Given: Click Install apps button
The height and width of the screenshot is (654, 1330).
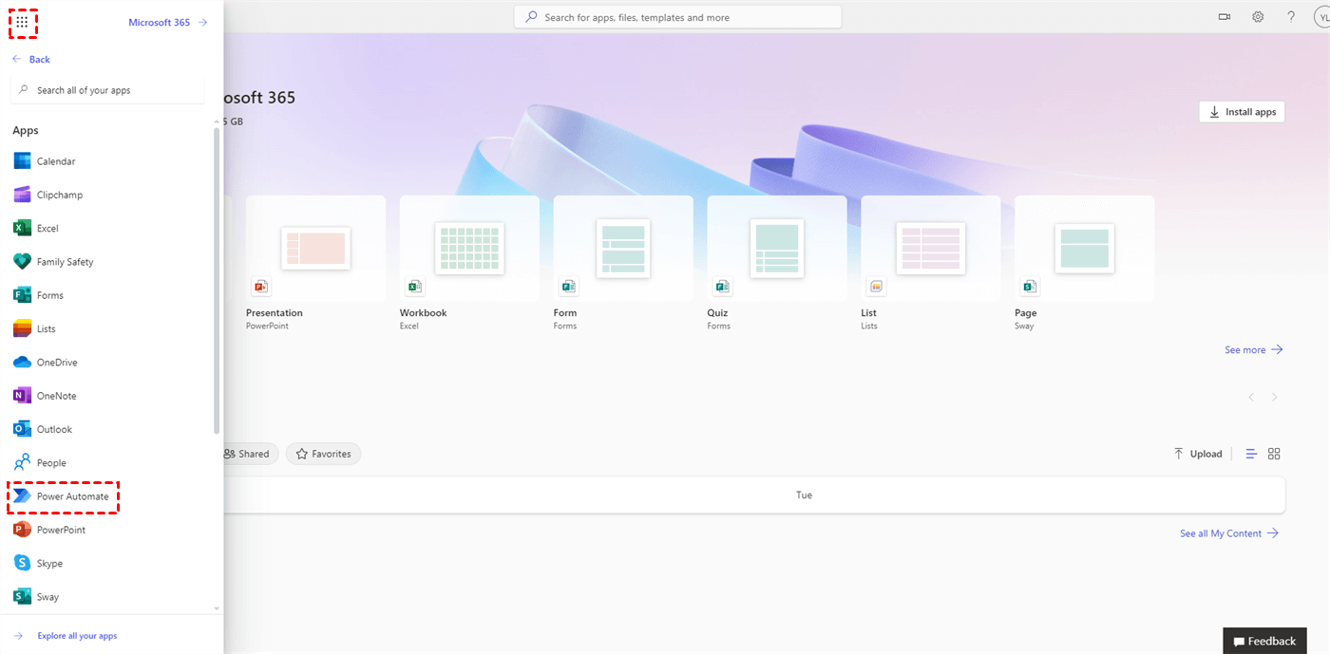Looking at the screenshot, I should (1242, 112).
